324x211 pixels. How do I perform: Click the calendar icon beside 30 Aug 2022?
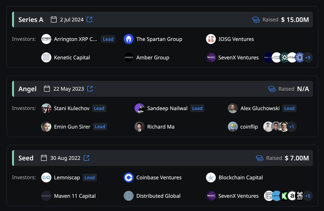tap(44, 158)
